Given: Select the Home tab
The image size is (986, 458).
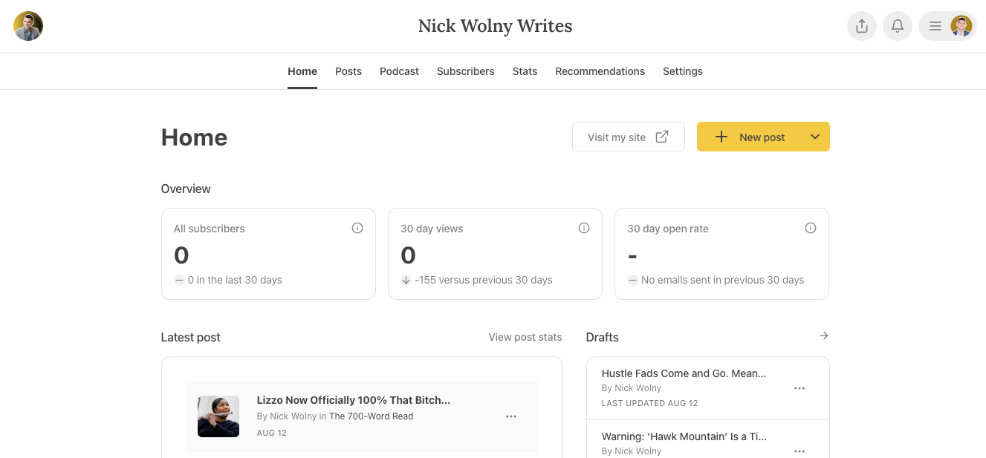Looking at the screenshot, I should click(x=302, y=71).
